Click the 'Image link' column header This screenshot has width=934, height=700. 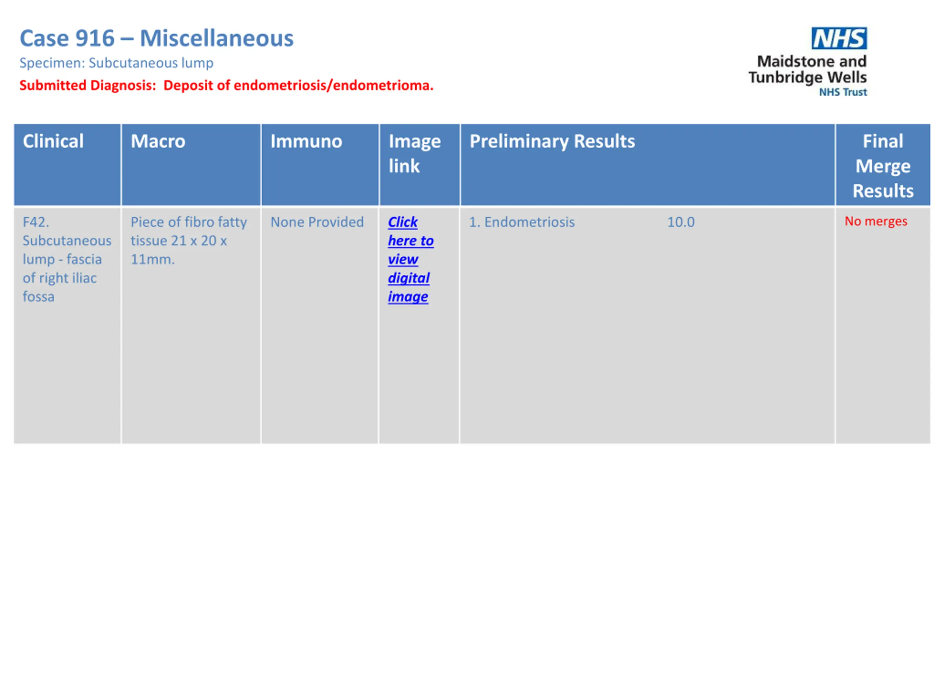point(419,164)
